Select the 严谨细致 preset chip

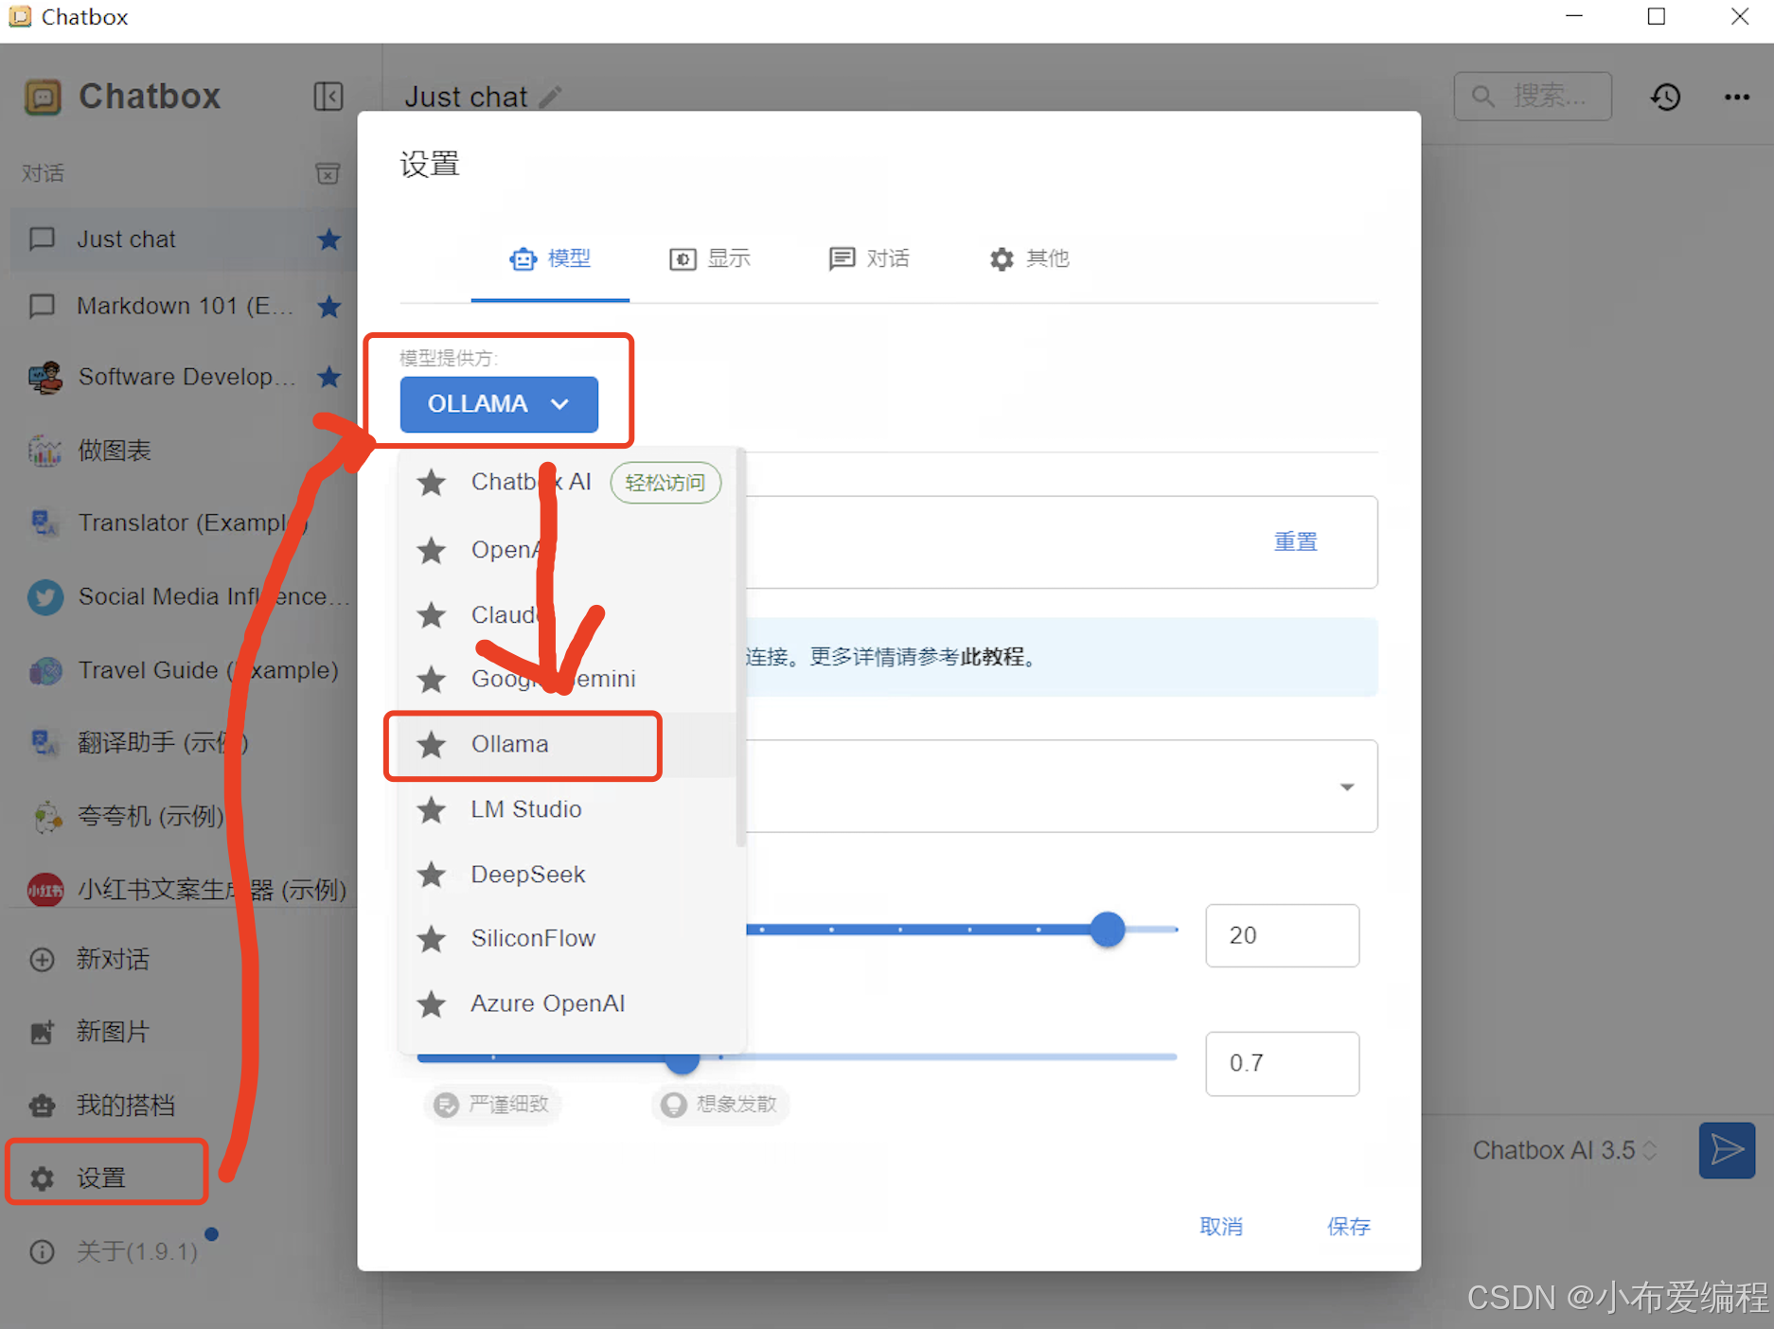click(493, 1104)
